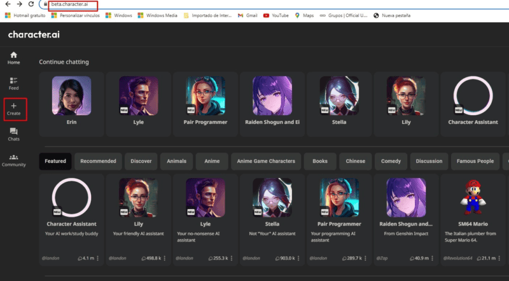
Task: Open featured Lyle avatar
Action: 206,197
